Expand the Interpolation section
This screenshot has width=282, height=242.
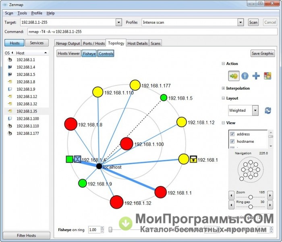223,88
